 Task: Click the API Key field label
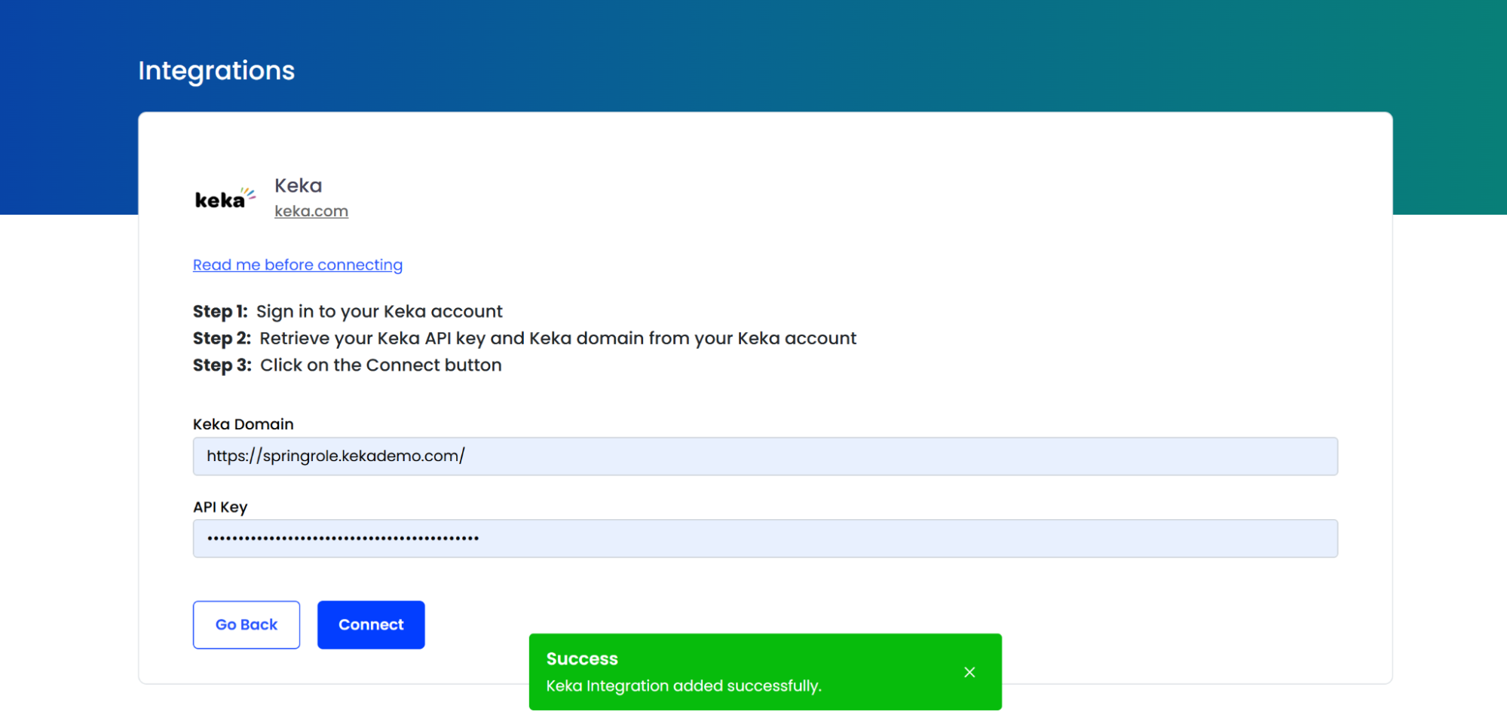219,507
